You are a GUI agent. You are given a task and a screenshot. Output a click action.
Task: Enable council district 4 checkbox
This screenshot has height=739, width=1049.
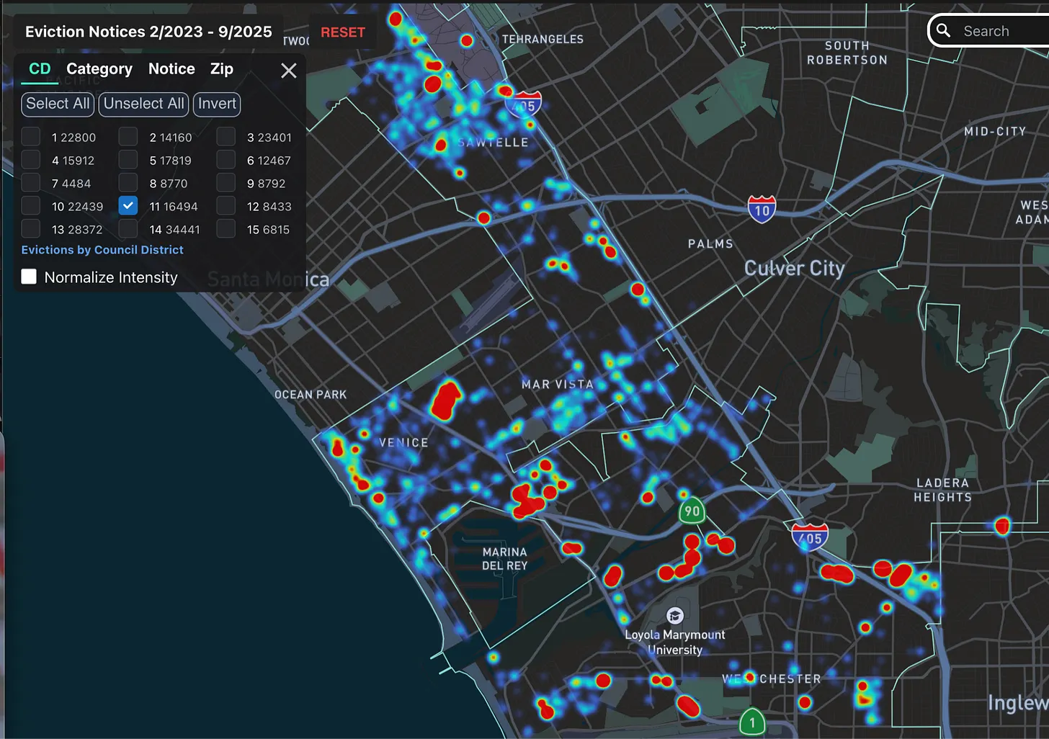30,160
